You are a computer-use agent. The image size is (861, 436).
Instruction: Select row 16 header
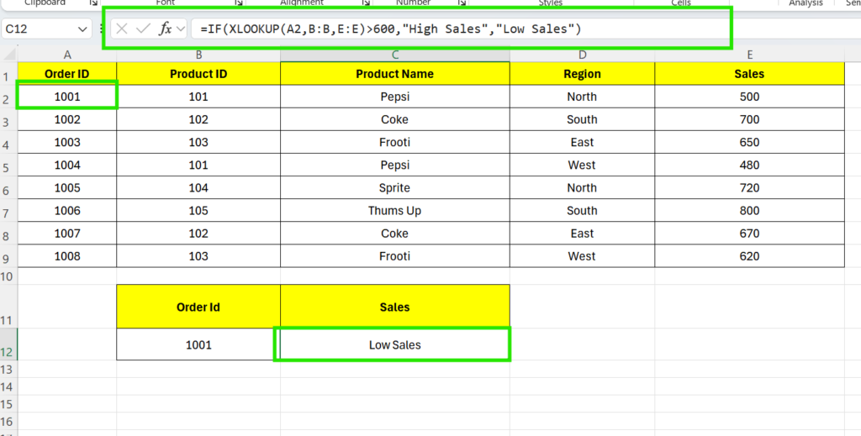[8, 422]
